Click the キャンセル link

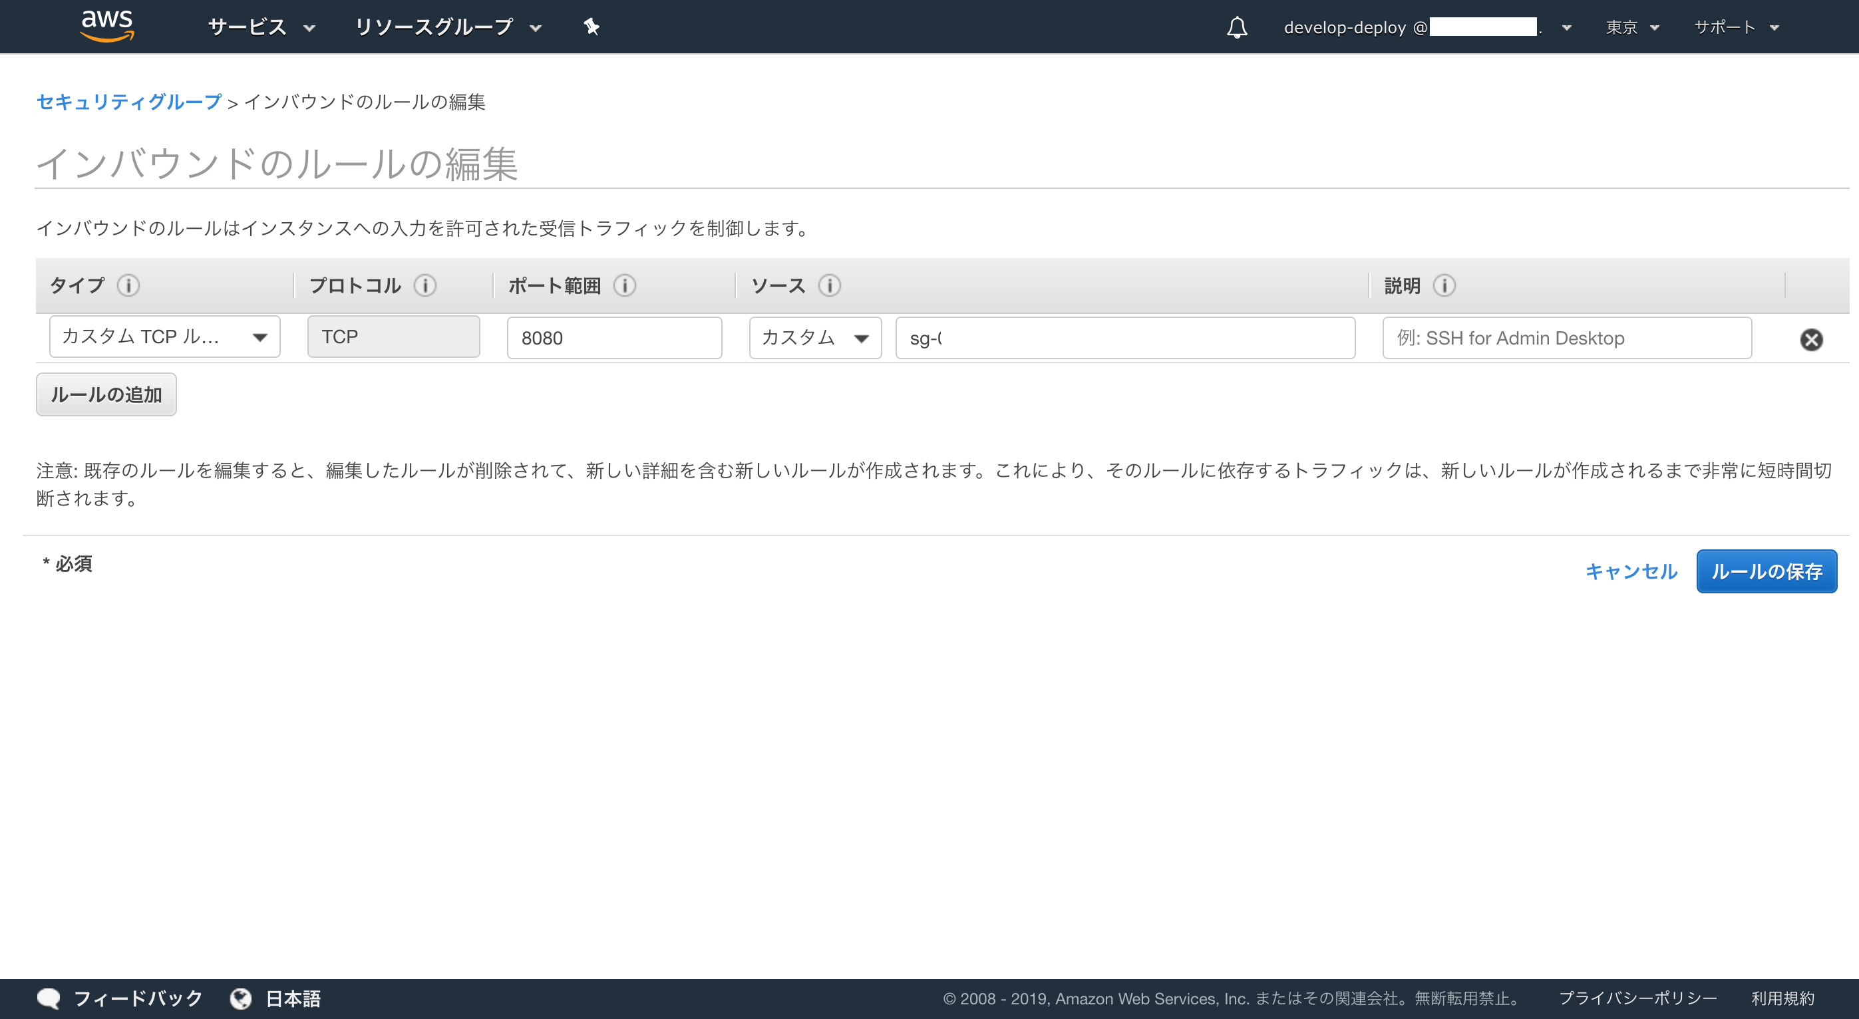coord(1631,571)
